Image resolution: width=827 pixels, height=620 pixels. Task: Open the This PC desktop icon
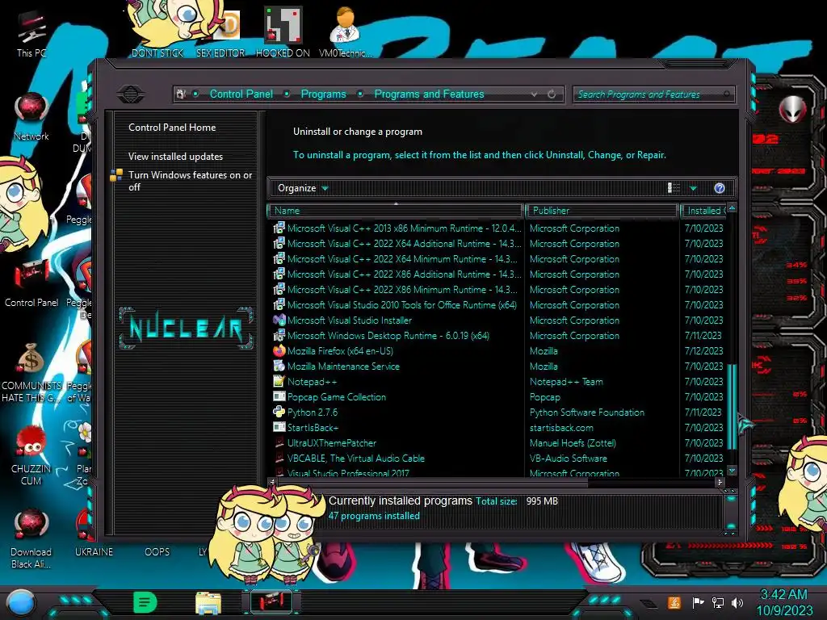[x=31, y=32]
